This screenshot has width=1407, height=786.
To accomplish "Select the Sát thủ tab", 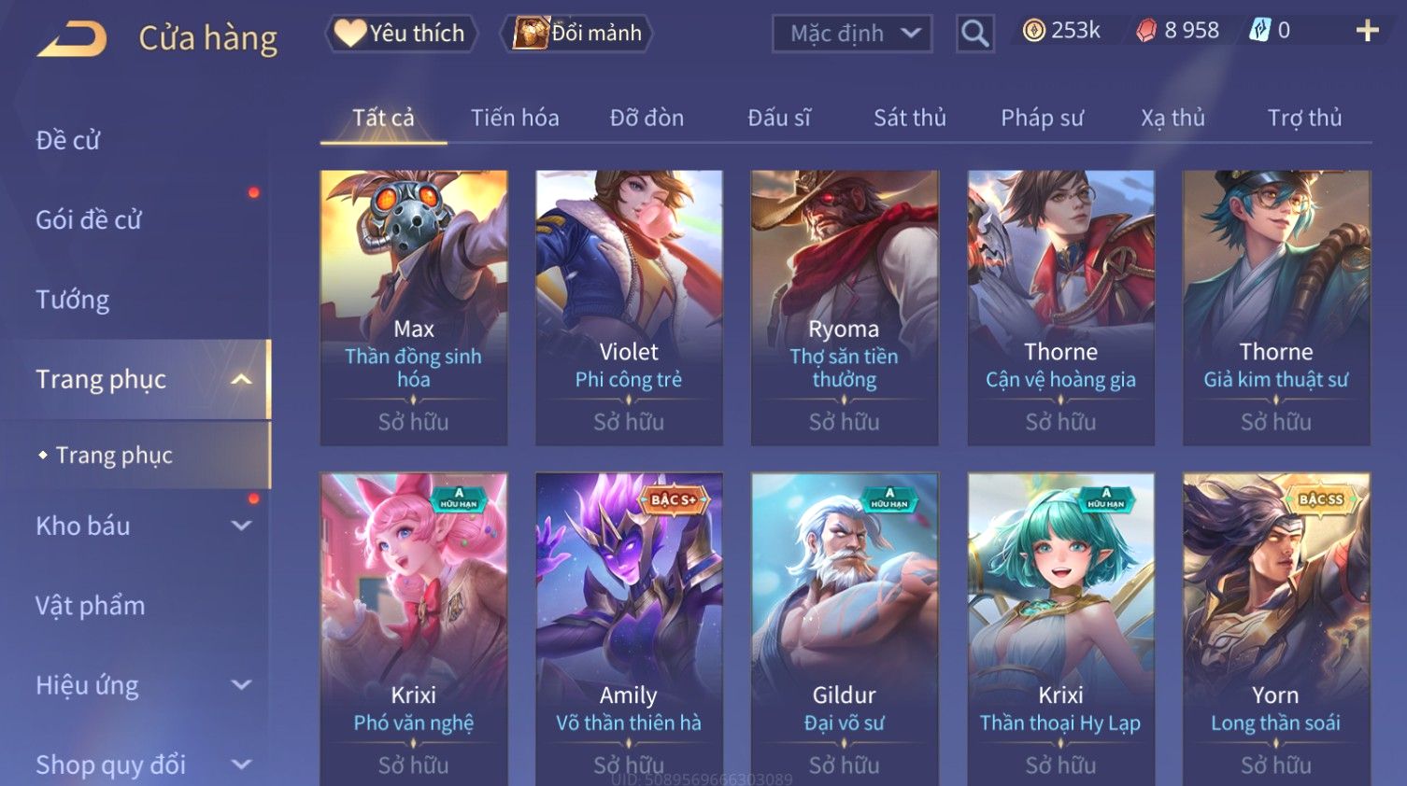I will 910,118.
